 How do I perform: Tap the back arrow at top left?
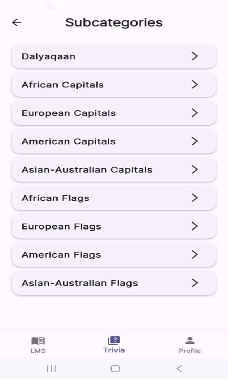16,22
